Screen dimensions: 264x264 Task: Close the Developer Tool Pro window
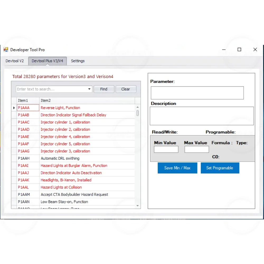[255, 50]
